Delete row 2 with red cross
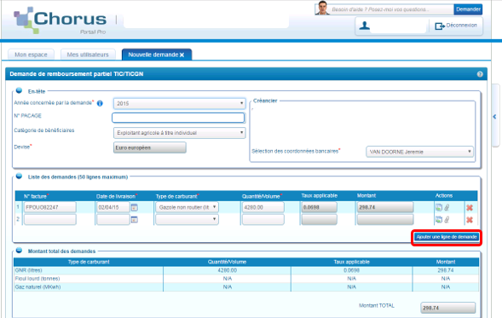This screenshot has width=502, height=318. coord(470,220)
